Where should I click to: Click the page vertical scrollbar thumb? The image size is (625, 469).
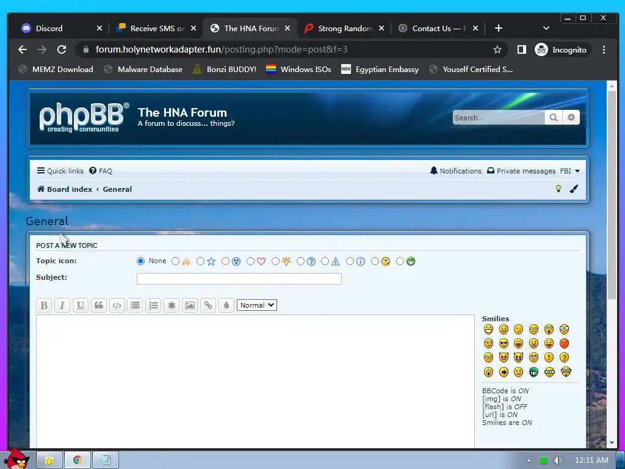612,195
